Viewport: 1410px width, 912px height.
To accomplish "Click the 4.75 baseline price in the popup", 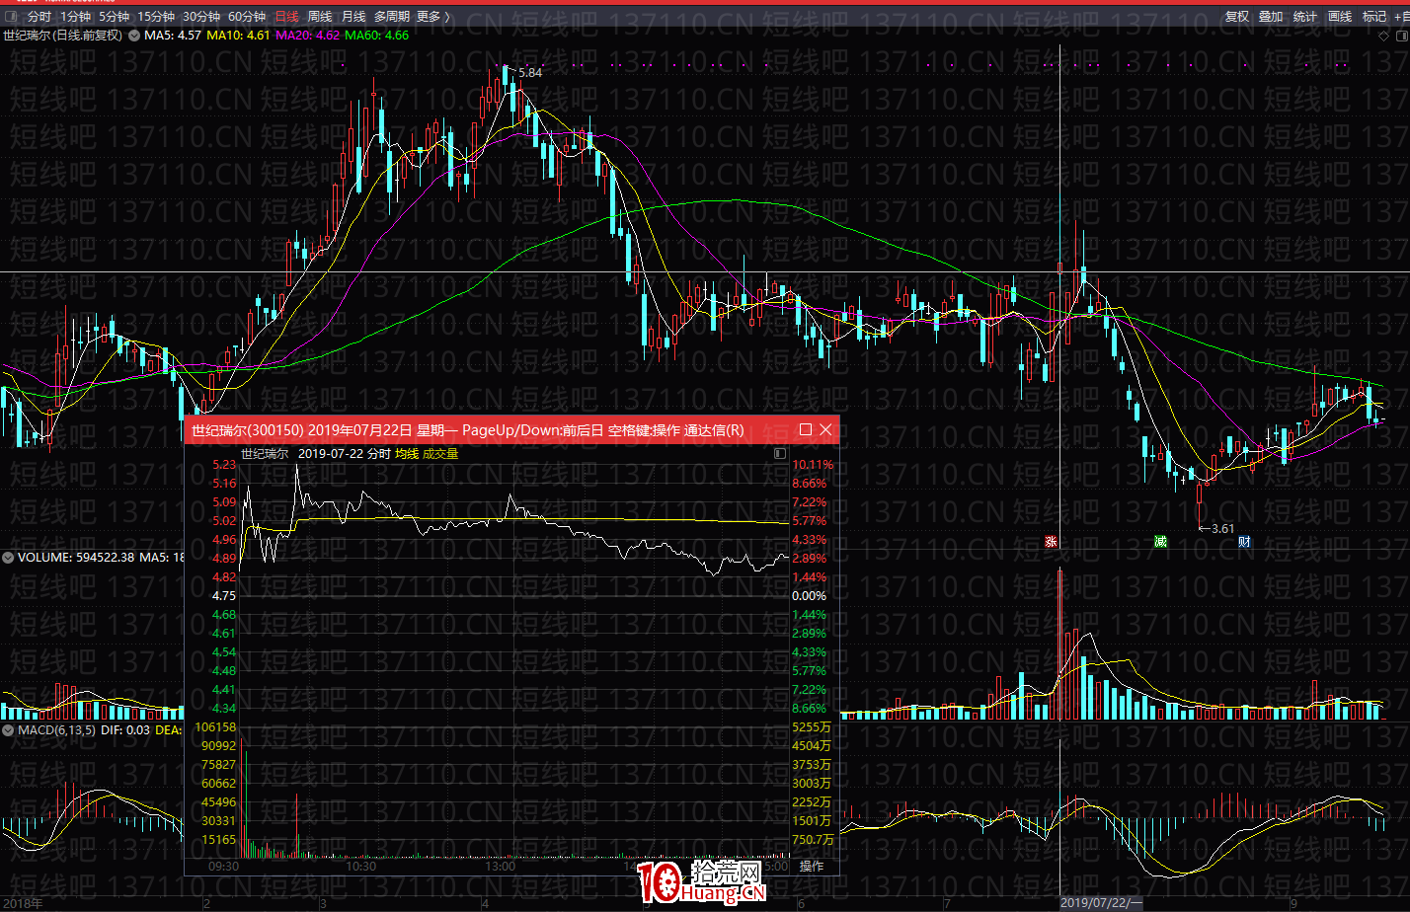I will pos(224,596).
